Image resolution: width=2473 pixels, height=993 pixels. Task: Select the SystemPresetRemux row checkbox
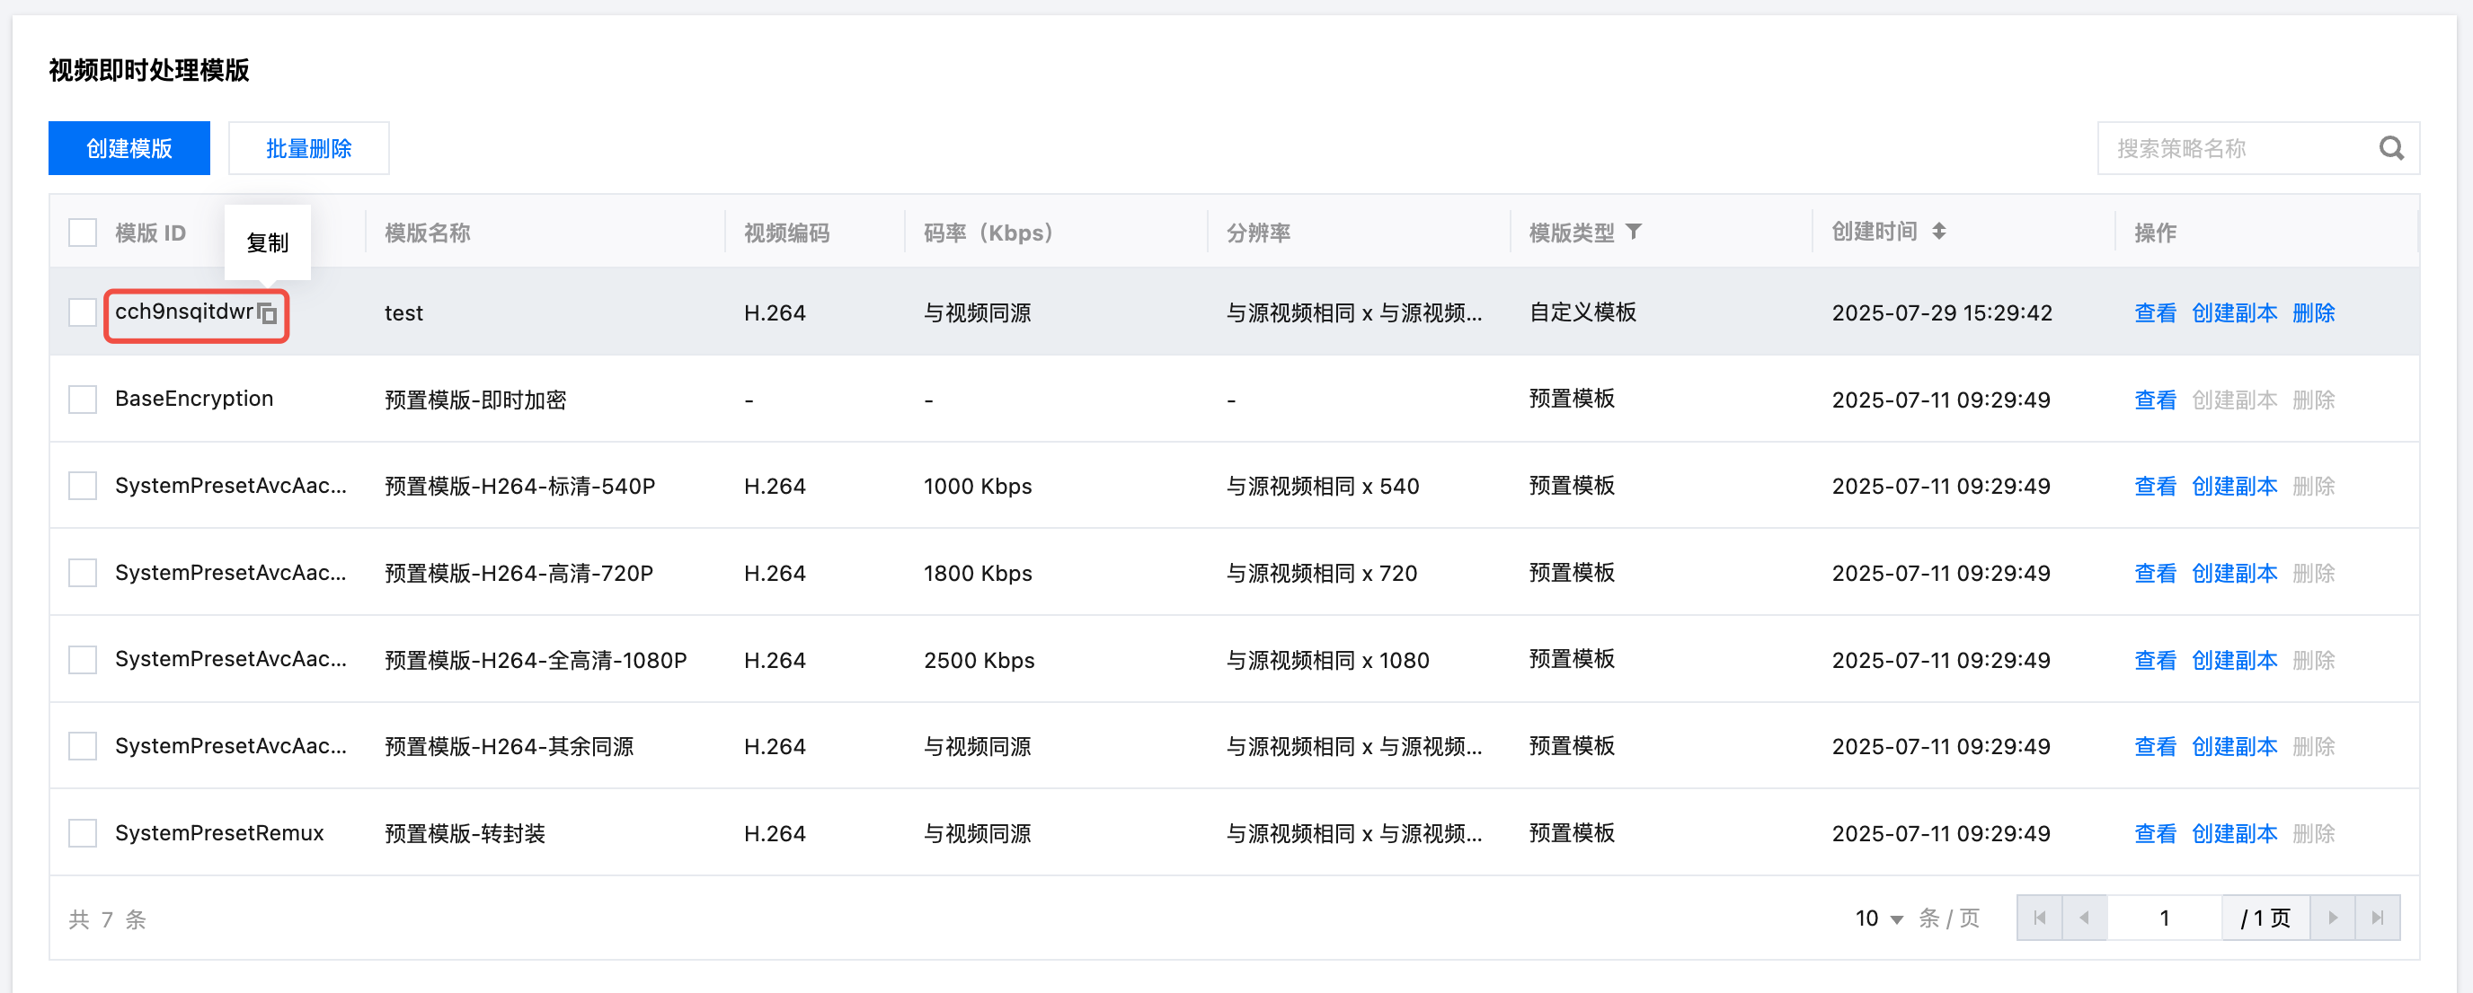pos(83,833)
